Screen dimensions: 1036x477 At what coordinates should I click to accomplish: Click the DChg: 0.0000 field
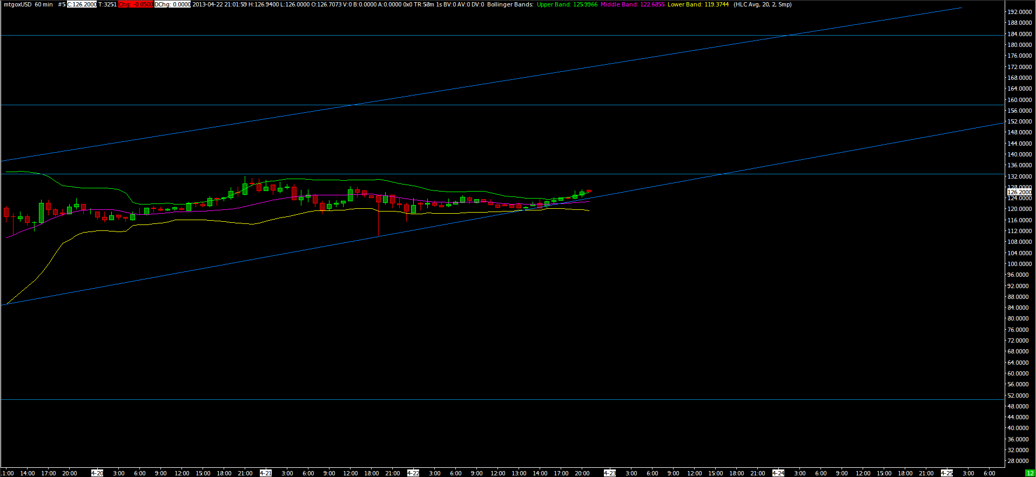tap(172, 4)
